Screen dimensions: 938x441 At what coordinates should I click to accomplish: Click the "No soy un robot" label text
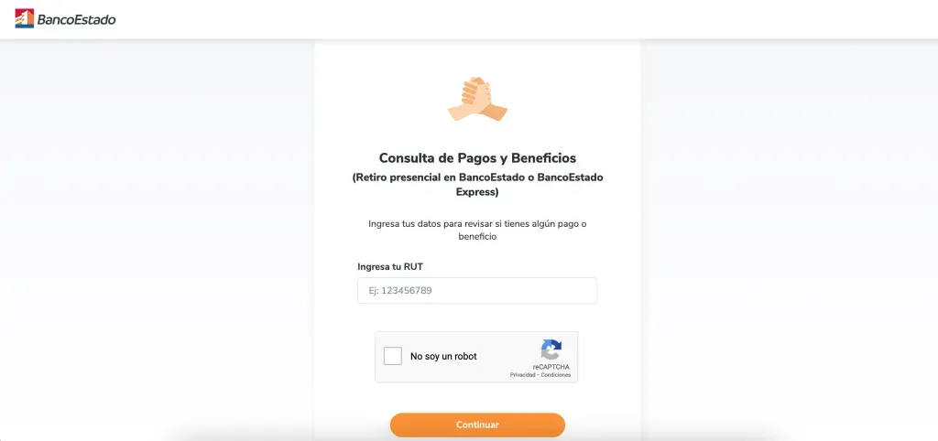(443, 356)
